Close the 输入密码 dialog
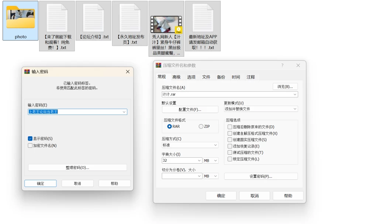The image size is (369, 224). pos(128,71)
